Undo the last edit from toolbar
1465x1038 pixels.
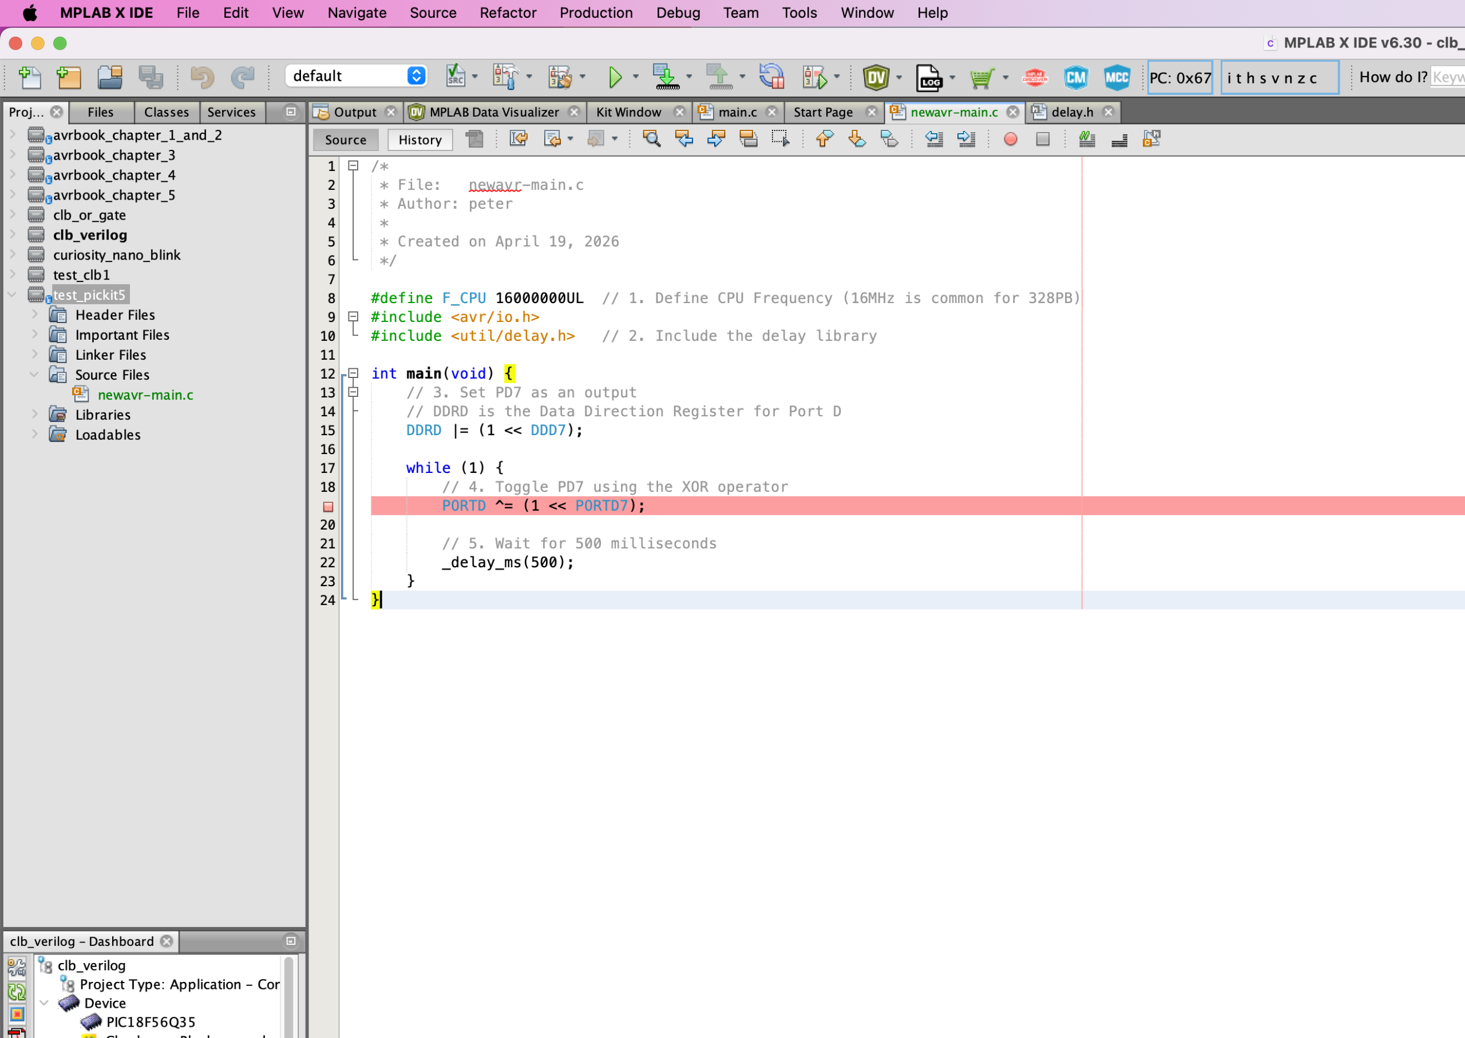pyautogui.click(x=202, y=77)
